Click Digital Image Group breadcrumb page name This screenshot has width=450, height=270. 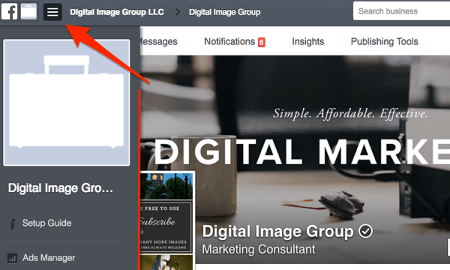click(x=224, y=12)
